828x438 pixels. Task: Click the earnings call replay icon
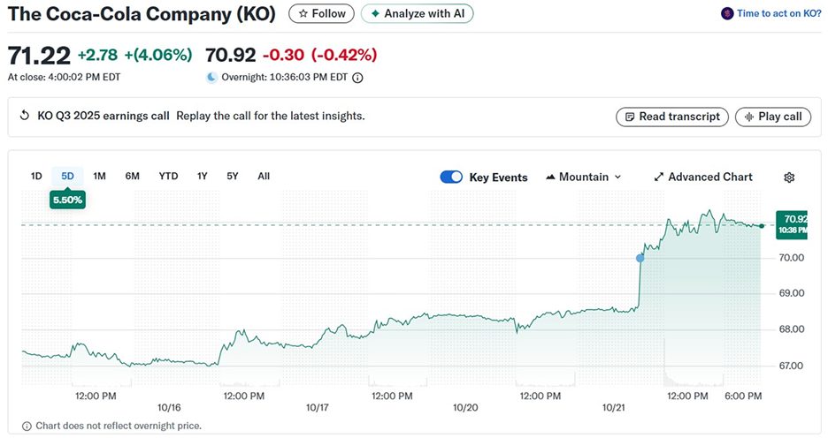pyautogui.click(x=25, y=117)
